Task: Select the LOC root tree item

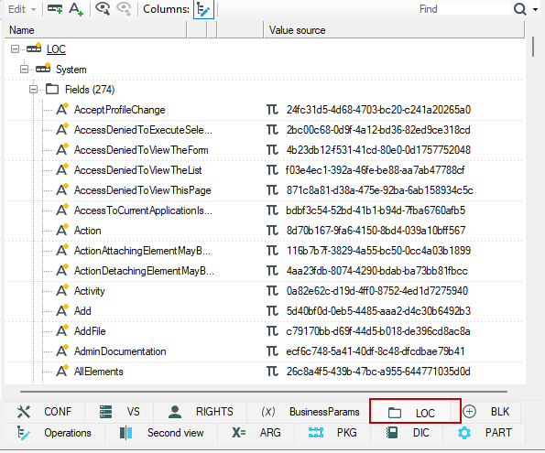Action: (56, 49)
